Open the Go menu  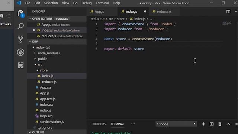click(75, 3)
